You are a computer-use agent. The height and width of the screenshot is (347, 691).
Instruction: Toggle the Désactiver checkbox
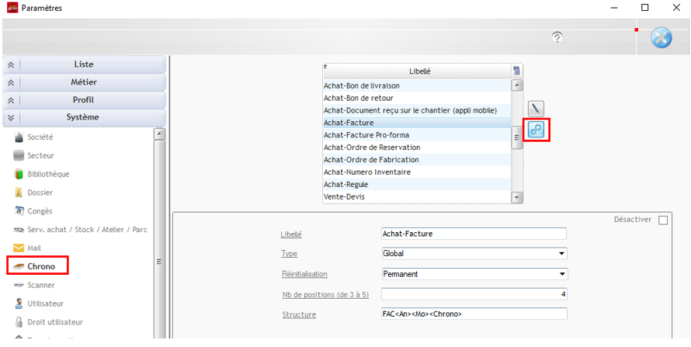point(663,220)
